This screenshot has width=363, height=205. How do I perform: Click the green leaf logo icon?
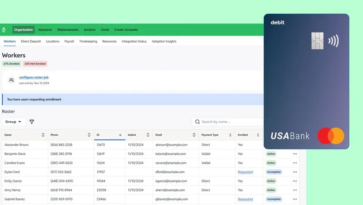[x=4, y=30]
